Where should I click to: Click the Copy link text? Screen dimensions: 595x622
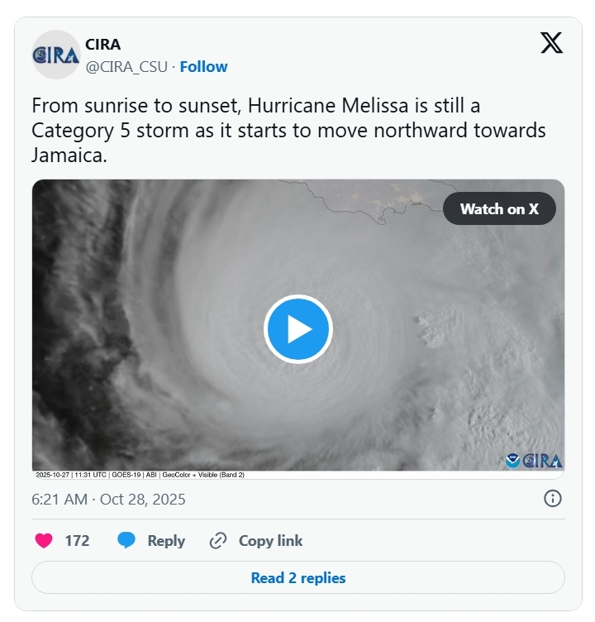pyautogui.click(x=270, y=541)
